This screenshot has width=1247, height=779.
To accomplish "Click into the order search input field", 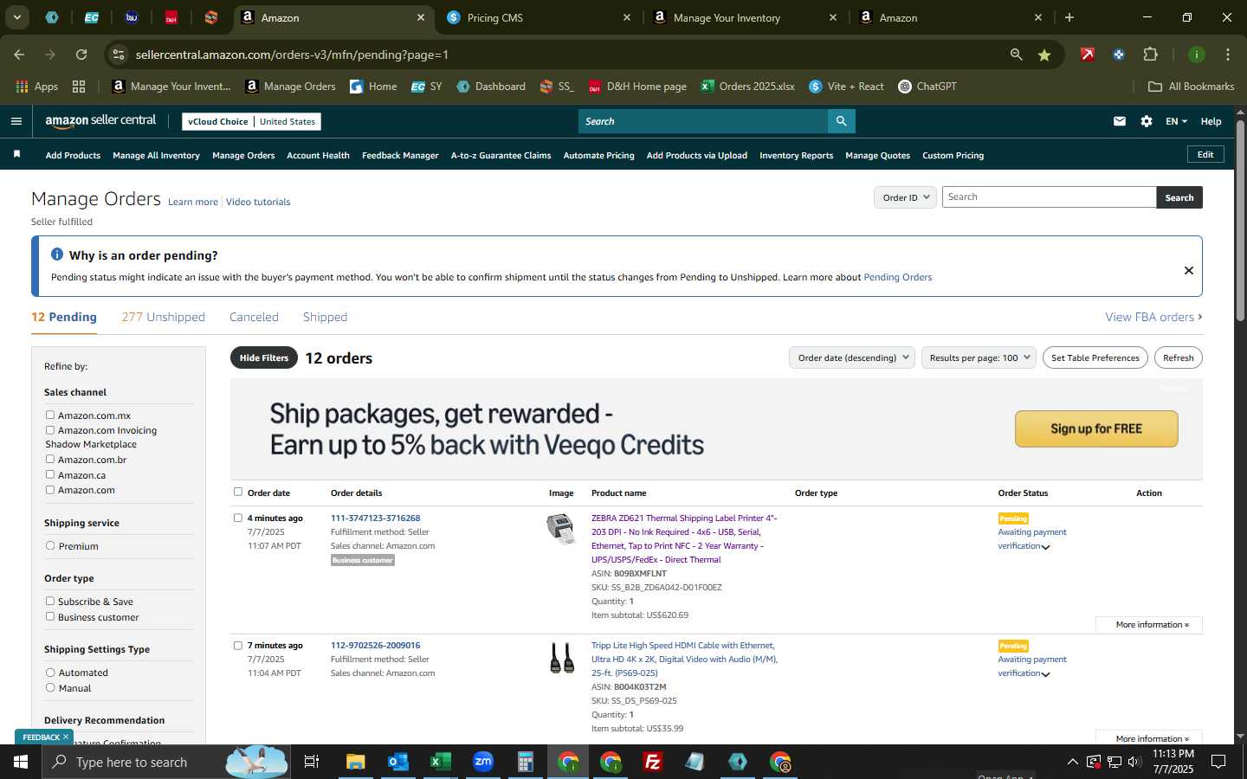I will 1049,197.
